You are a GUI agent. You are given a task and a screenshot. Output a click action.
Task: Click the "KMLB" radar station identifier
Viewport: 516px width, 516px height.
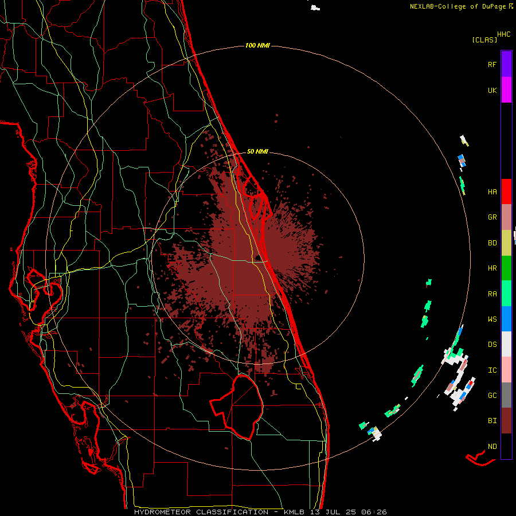293,512
